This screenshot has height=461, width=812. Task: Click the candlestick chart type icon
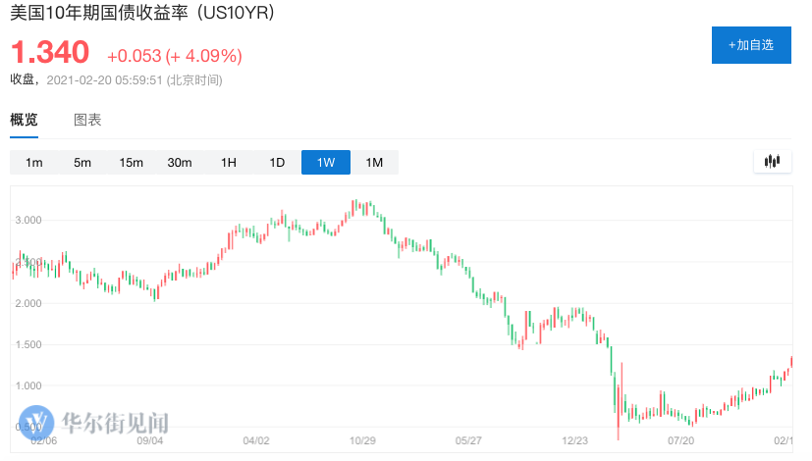[772, 162]
